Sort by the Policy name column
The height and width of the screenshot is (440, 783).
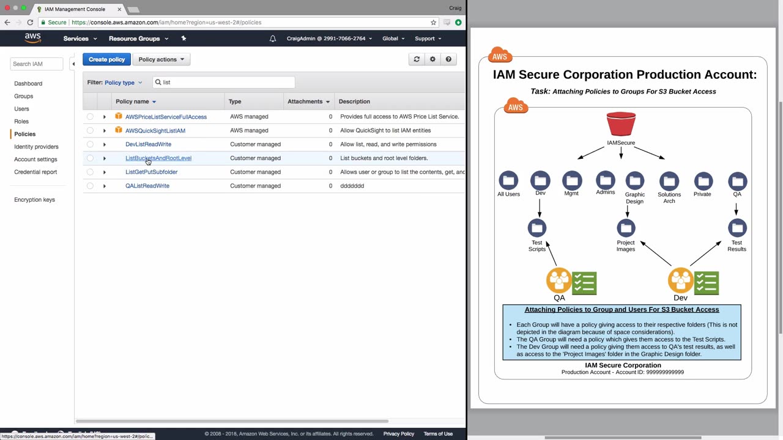pos(136,101)
